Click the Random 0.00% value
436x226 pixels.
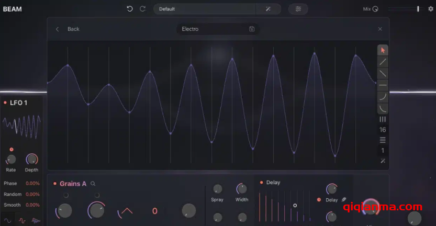[32, 194]
